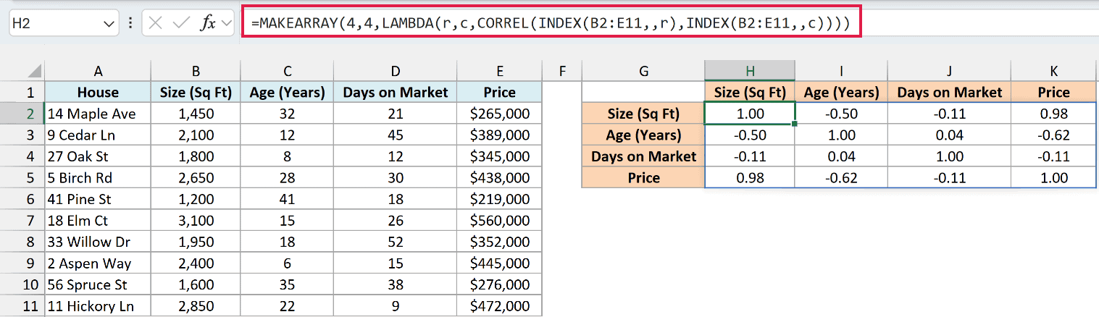Select column E header

[x=500, y=70]
